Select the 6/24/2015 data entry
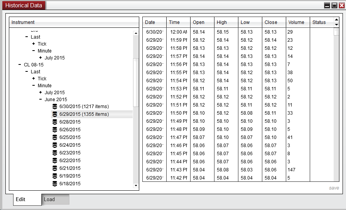 (x=70, y=145)
